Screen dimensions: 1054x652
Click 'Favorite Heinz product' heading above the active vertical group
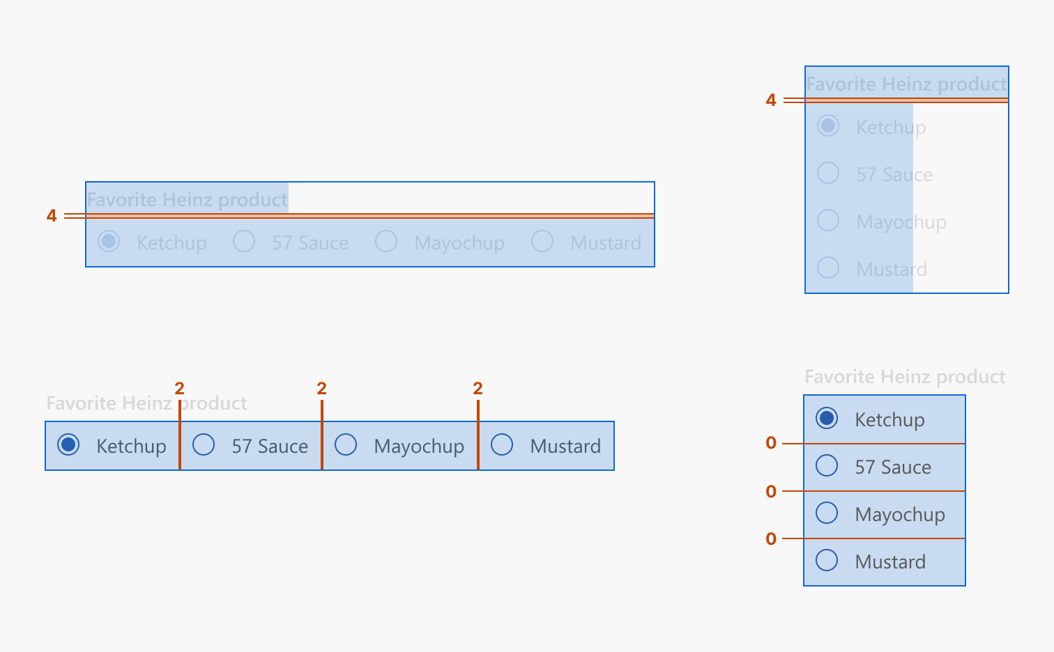point(905,377)
